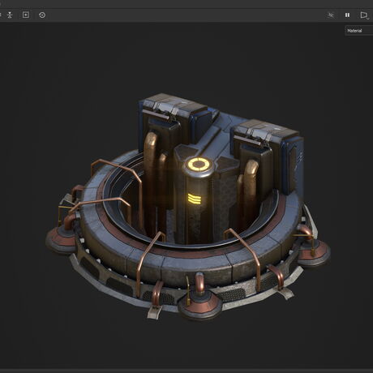Click the glowing yellow ring on the model
Viewport: 373px width, 373px height.
tap(199, 164)
